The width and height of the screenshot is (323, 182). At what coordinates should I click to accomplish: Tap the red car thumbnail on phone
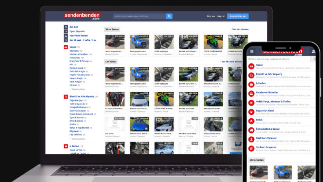coord(259,172)
